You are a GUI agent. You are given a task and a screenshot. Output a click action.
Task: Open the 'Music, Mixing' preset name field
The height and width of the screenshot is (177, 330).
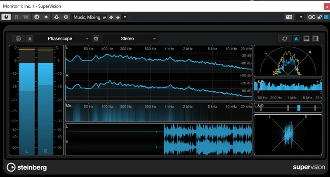pos(90,17)
